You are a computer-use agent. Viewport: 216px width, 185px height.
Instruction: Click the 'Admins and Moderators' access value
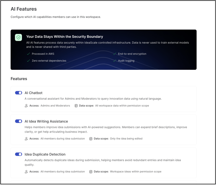coord(55,106)
